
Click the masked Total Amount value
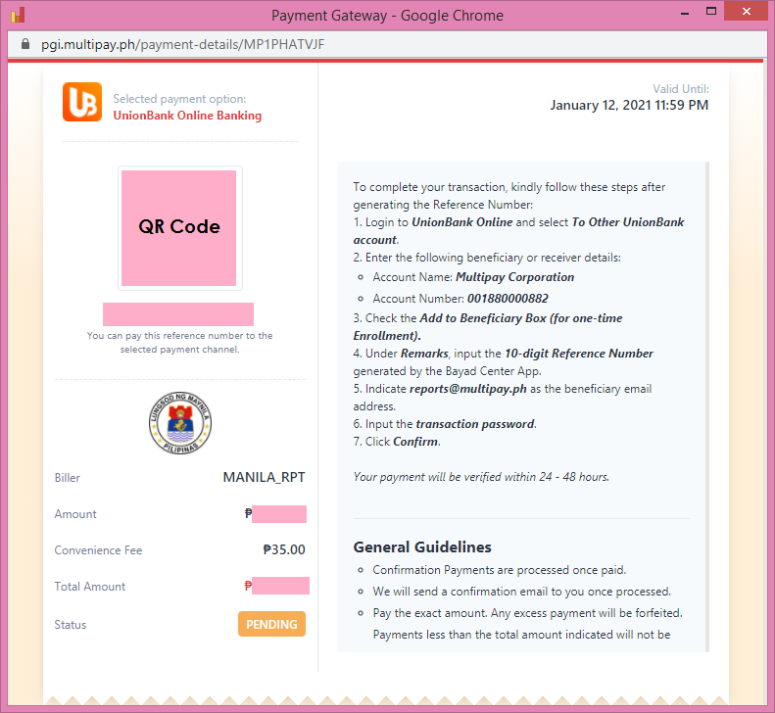coord(280,586)
